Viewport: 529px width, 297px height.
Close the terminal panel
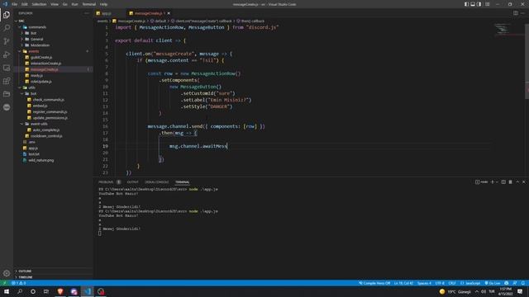pyautogui.click(x=523, y=181)
